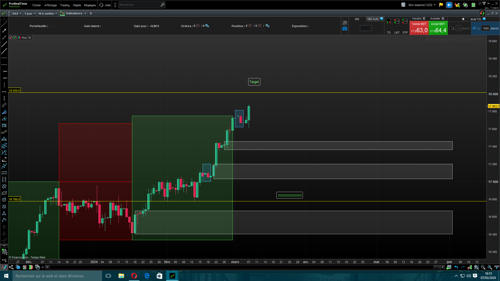Click the undo arrow icon

pos(456,267)
